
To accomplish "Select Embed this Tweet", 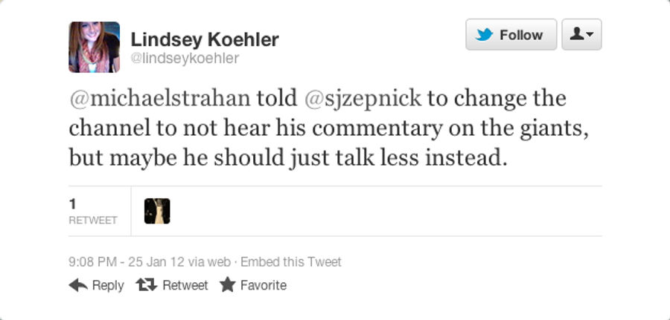I will click(x=291, y=261).
